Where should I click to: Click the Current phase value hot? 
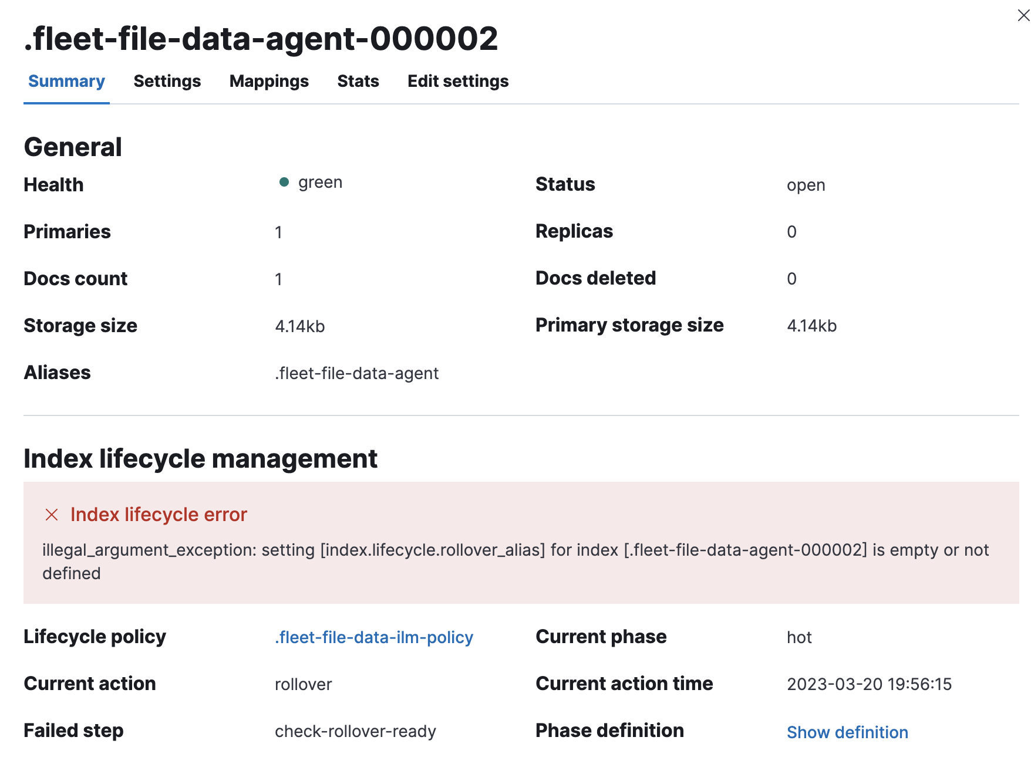(x=799, y=637)
